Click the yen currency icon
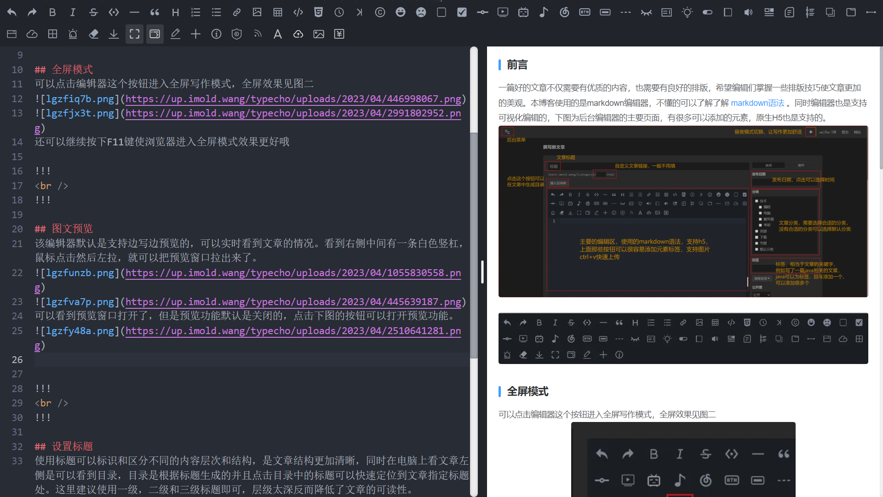This screenshot has width=883, height=497. (x=339, y=34)
